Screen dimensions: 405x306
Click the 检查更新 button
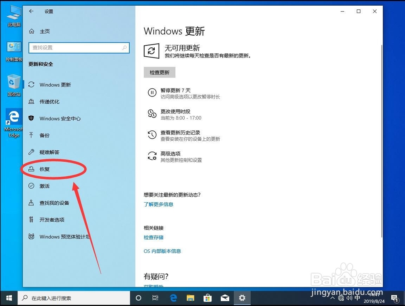pos(159,73)
